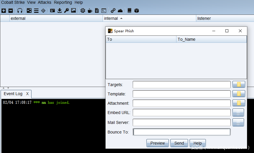Image resolution: width=254 pixels, height=153 pixels.
Task: Open Mail Server chooser ellipsis button
Action: (238, 123)
